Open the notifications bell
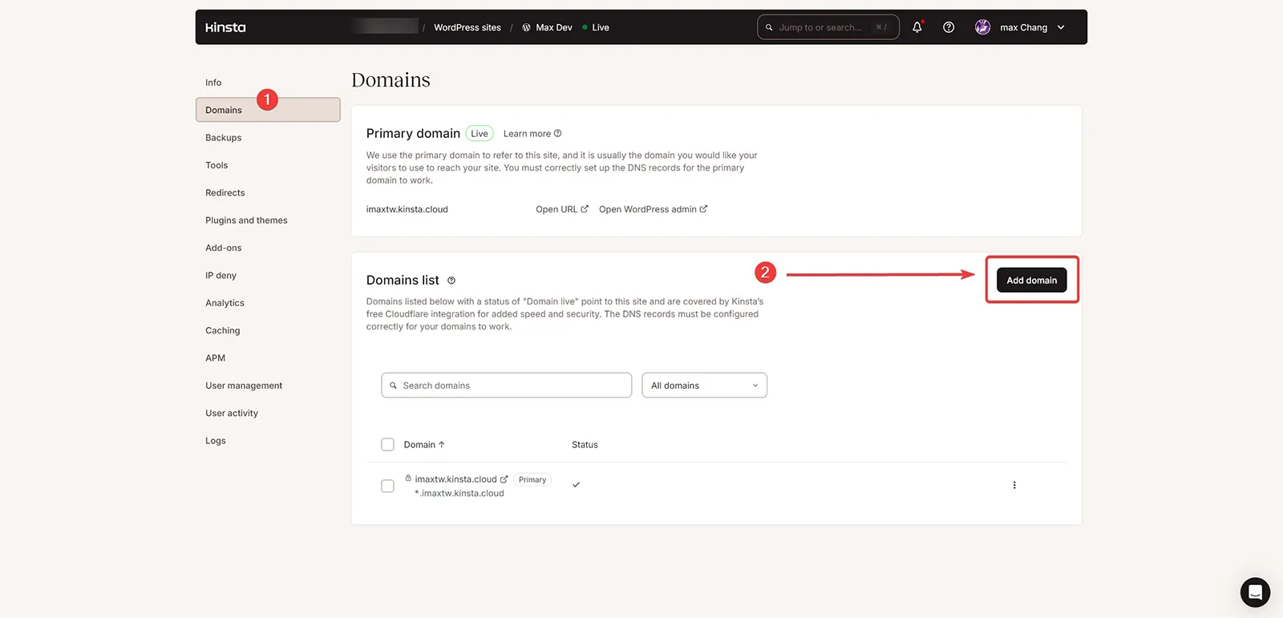The width and height of the screenshot is (1283, 618). [917, 27]
